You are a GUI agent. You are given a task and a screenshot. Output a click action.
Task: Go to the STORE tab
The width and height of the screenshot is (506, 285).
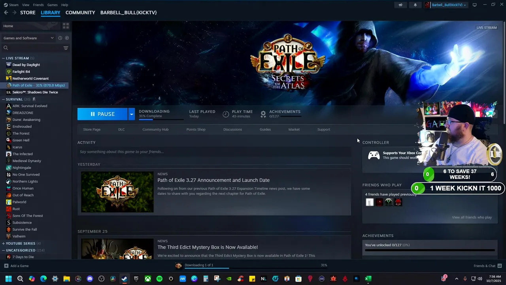click(28, 13)
